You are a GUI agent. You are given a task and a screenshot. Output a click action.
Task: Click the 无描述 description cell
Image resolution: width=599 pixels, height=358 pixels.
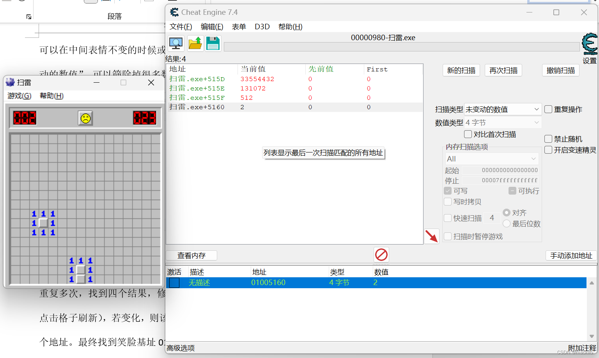[199, 283]
